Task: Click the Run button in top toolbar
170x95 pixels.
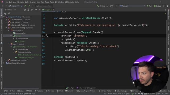Action: (x=149, y=6)
